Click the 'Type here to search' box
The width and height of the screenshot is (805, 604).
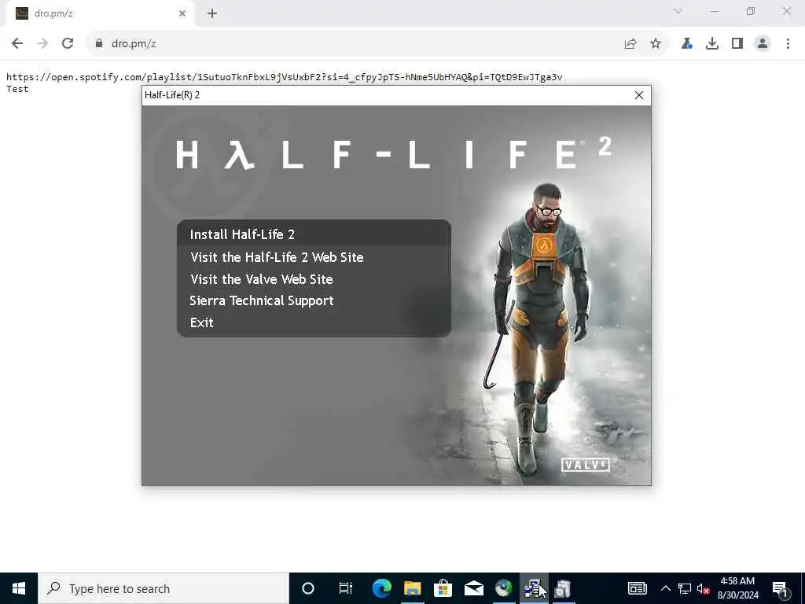tap(164, 588)
